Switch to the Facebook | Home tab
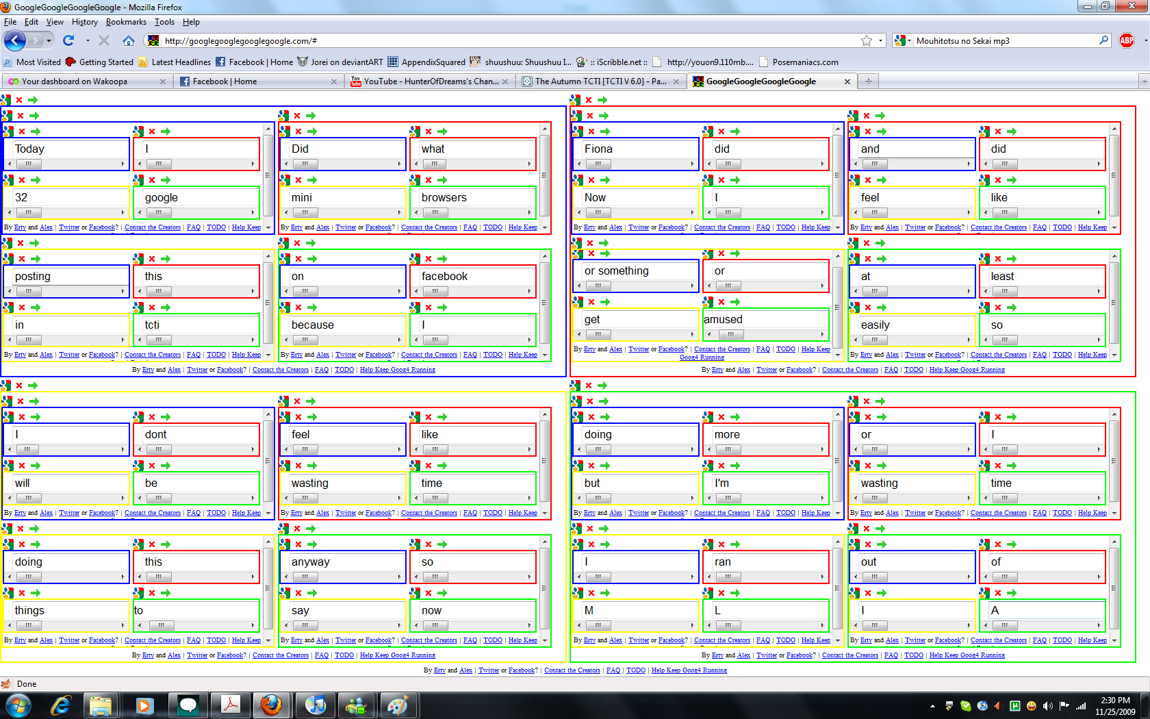This screenshot has height=719, width=1150. coord(257,81)
